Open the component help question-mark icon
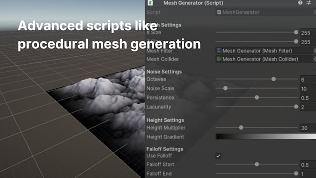The width and height of the screenshot is (316, 178). coord(300,2)
